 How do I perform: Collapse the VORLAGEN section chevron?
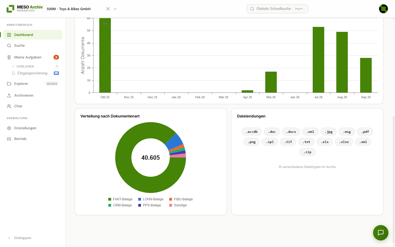tap(13, 66)
